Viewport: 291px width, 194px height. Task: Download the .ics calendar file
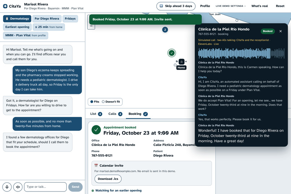pos(108,179)
